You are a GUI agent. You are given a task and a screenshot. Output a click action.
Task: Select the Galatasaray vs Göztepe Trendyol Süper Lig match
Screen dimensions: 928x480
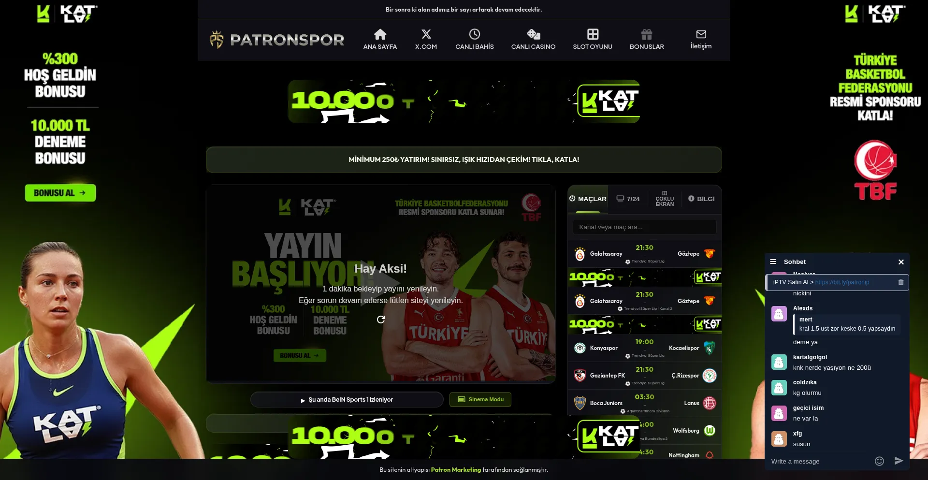(644, 254)
